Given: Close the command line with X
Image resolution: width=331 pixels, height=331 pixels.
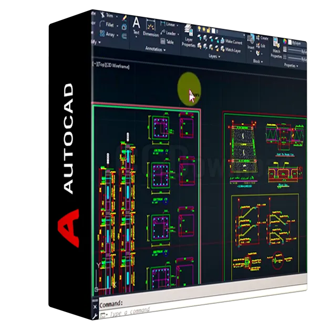Looking at the screenshot, I should point(95,306).
